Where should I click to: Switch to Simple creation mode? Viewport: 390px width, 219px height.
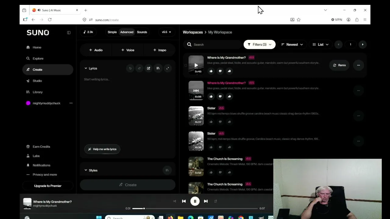pos(112,32)
